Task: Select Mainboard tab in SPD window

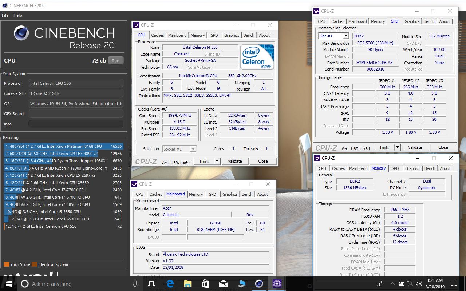Action: (358, 21)
